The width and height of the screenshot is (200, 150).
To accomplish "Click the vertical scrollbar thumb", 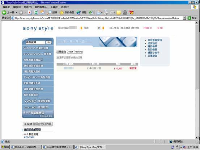I will (x=196, y=57).
